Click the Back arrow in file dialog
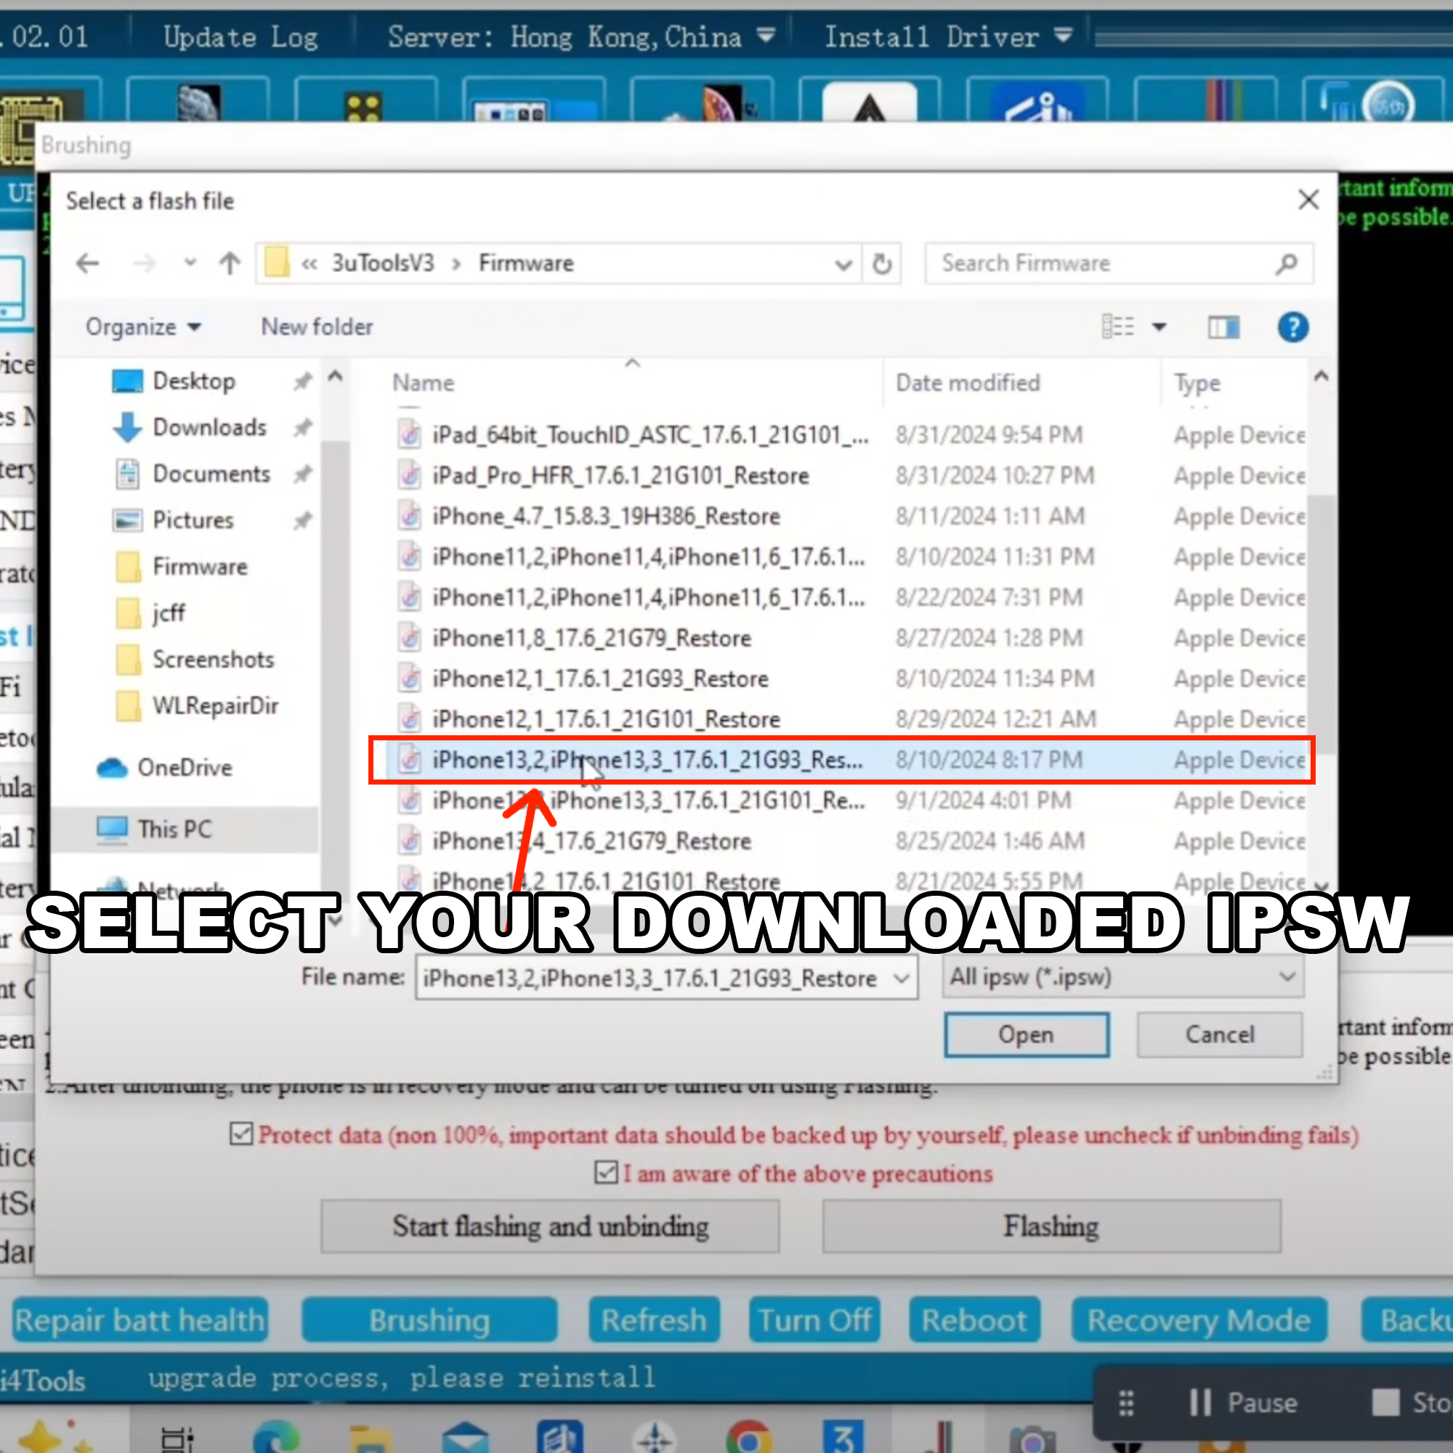Screen dimensions: 1453x1453 [x=88, y=263]
